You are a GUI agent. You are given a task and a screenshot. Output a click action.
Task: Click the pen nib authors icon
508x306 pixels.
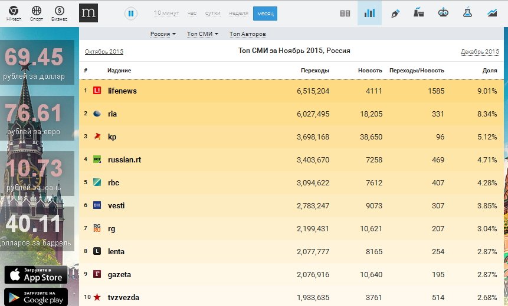point(395,14)
